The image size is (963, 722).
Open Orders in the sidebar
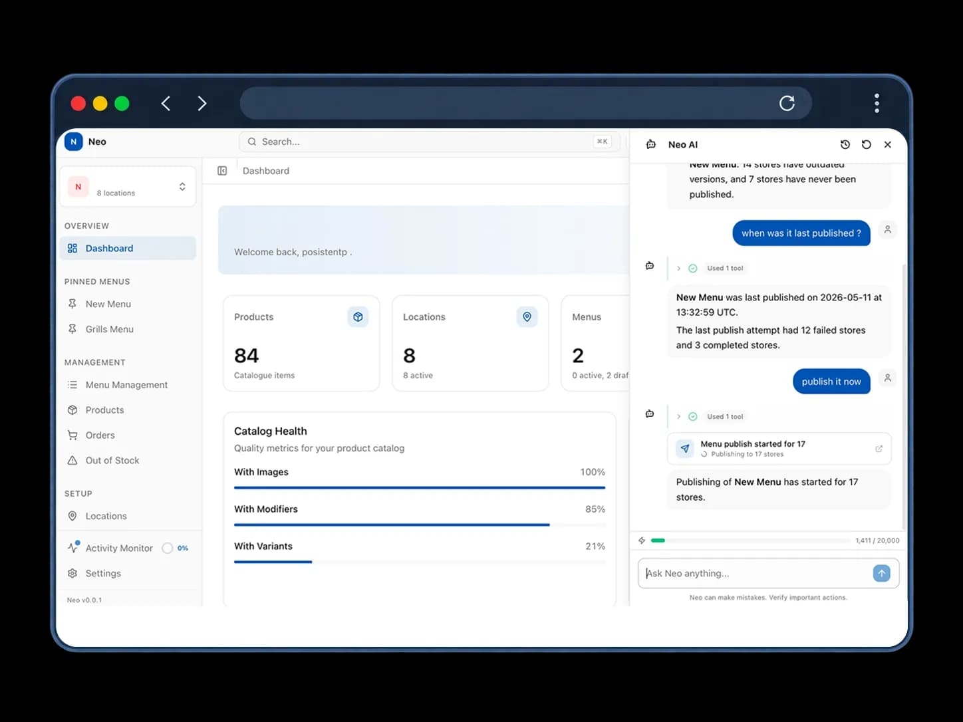[x=128, y=435]
